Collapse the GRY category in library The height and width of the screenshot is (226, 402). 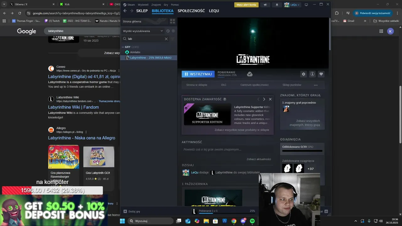(x=123, y=47)
